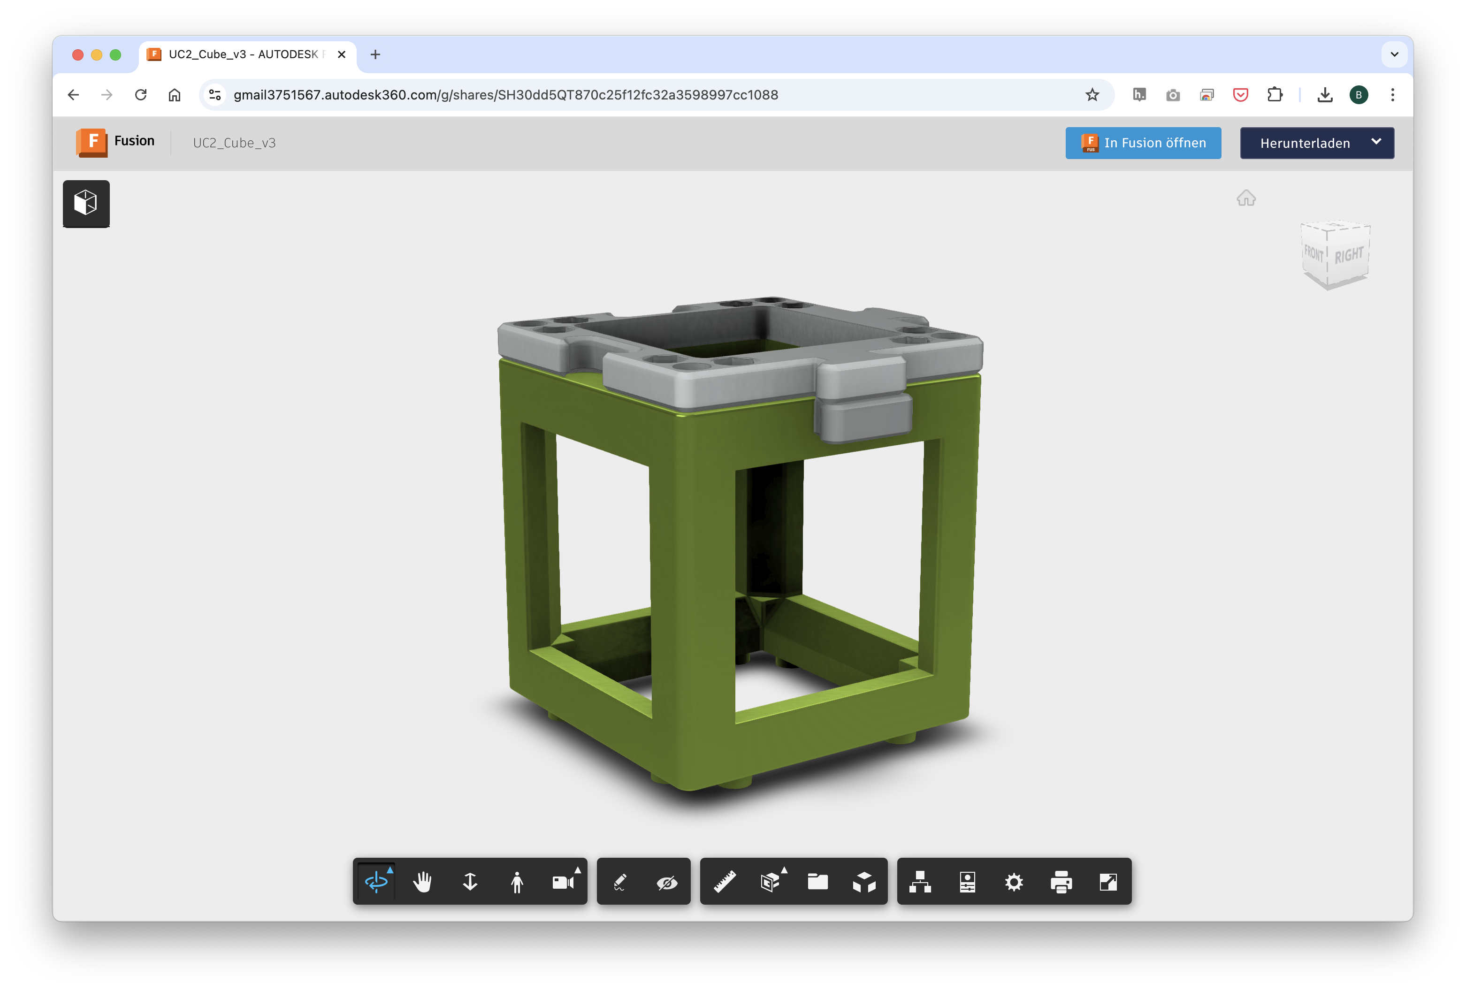Select the Orbit tool
Image resolution: width=1466 pixels, height=991 pixels.
(376, 881)
